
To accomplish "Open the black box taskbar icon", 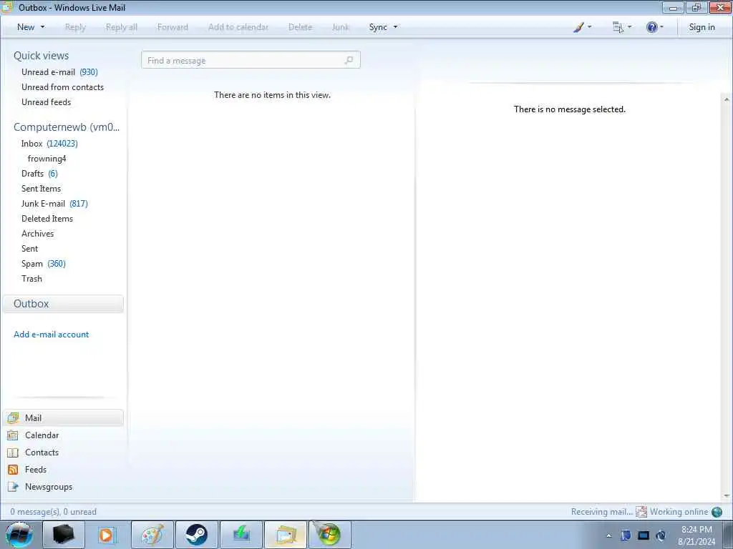I will [x=63, y=535].
